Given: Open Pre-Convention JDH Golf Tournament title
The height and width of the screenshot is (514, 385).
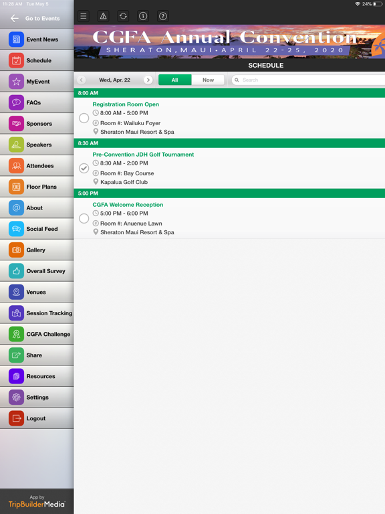Looking at the screenshot, I should (143, 155).
